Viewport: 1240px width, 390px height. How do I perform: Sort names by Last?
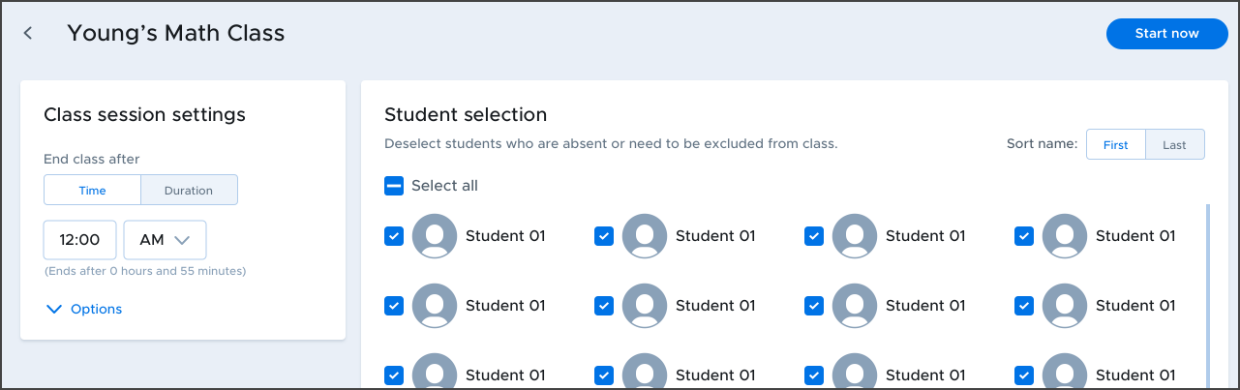1175,144
